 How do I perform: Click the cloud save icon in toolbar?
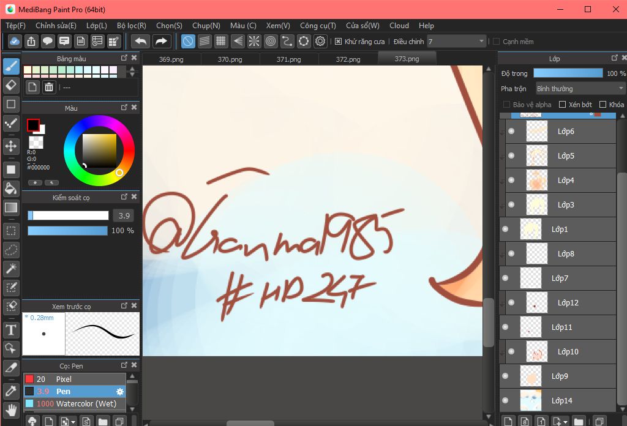tap(15, 41)
